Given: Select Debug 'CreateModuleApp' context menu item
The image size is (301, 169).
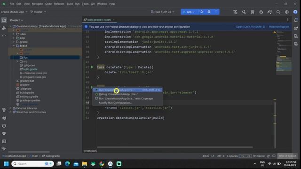Looking at the screenshot, I should click(127, 94).
